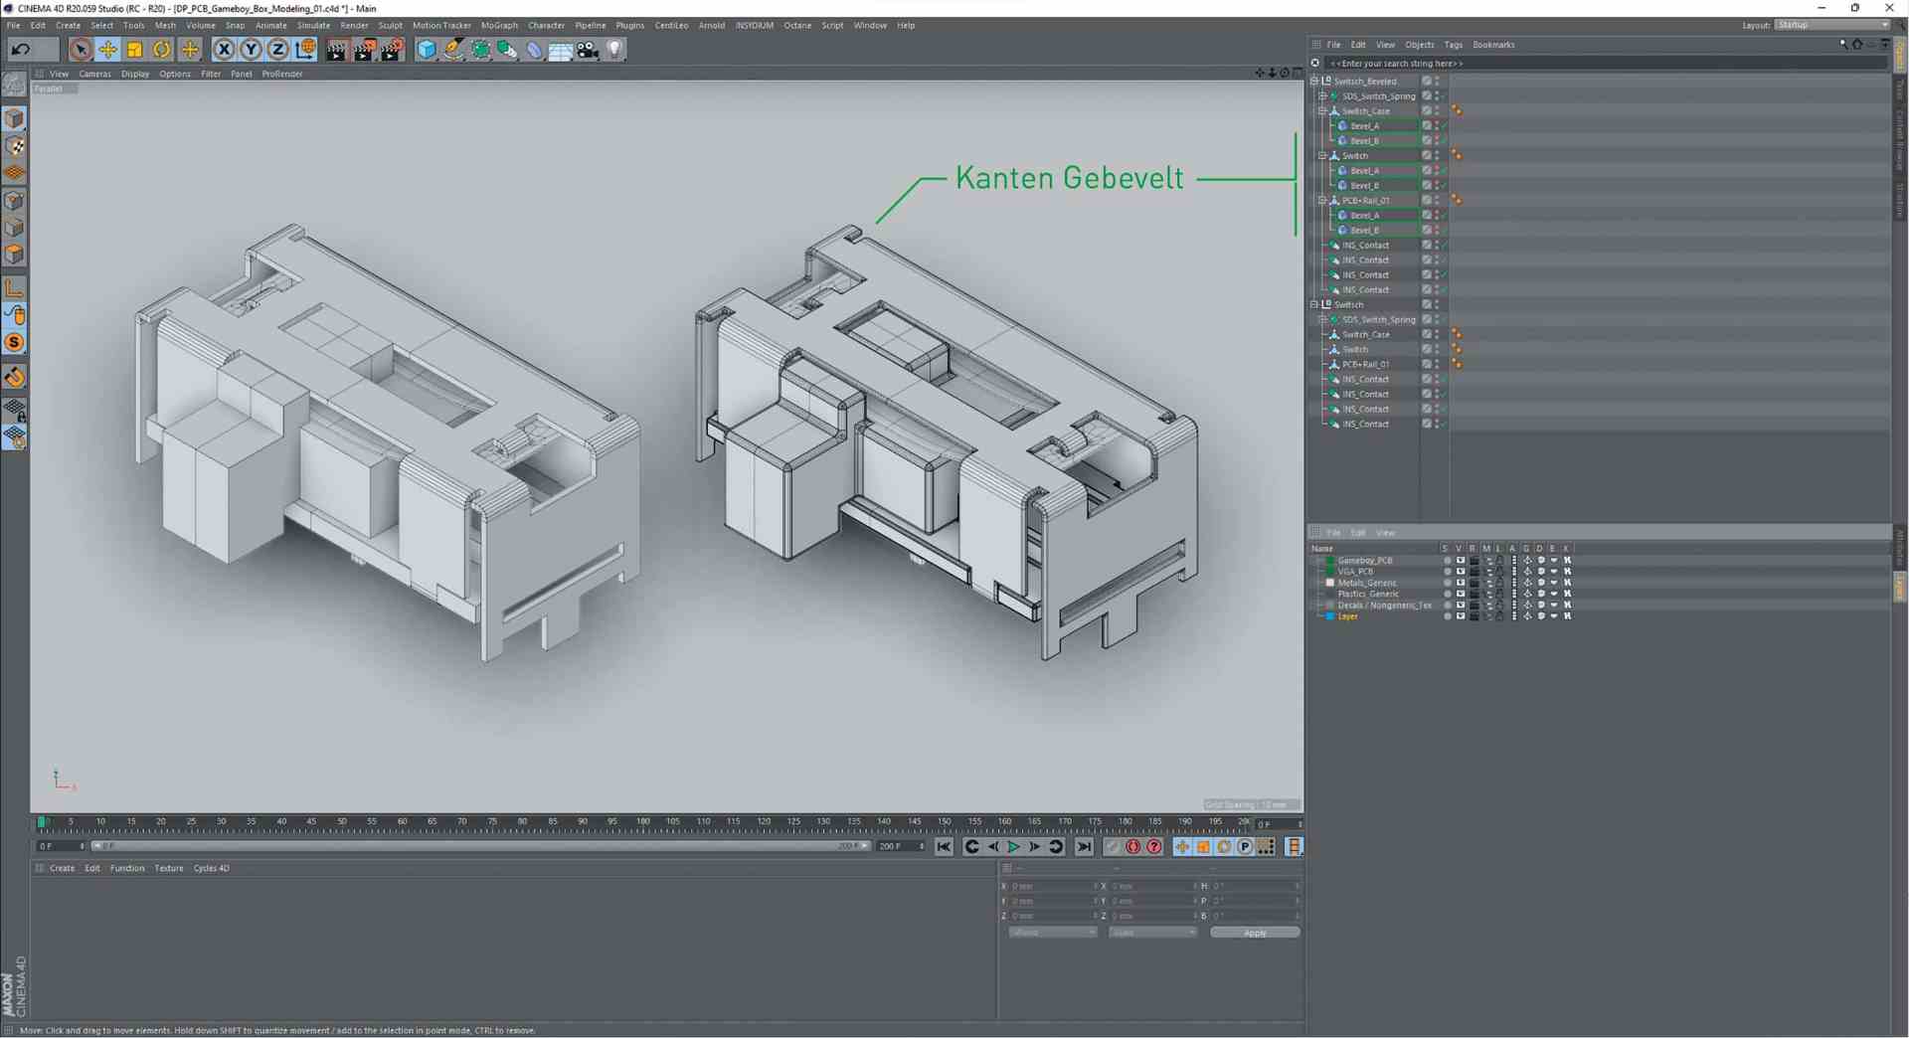Click the Render to Picture Viewer icon
The width and height of the screenshot is (1909, 1038).
(x=364, y=49)
